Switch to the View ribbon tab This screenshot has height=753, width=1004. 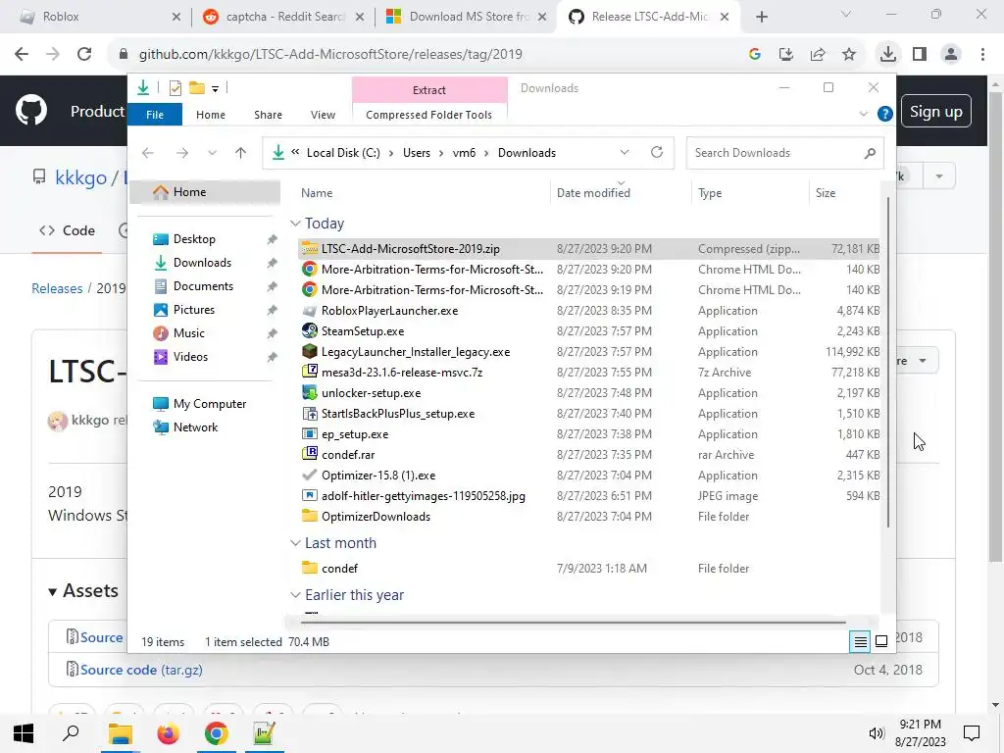323,115
